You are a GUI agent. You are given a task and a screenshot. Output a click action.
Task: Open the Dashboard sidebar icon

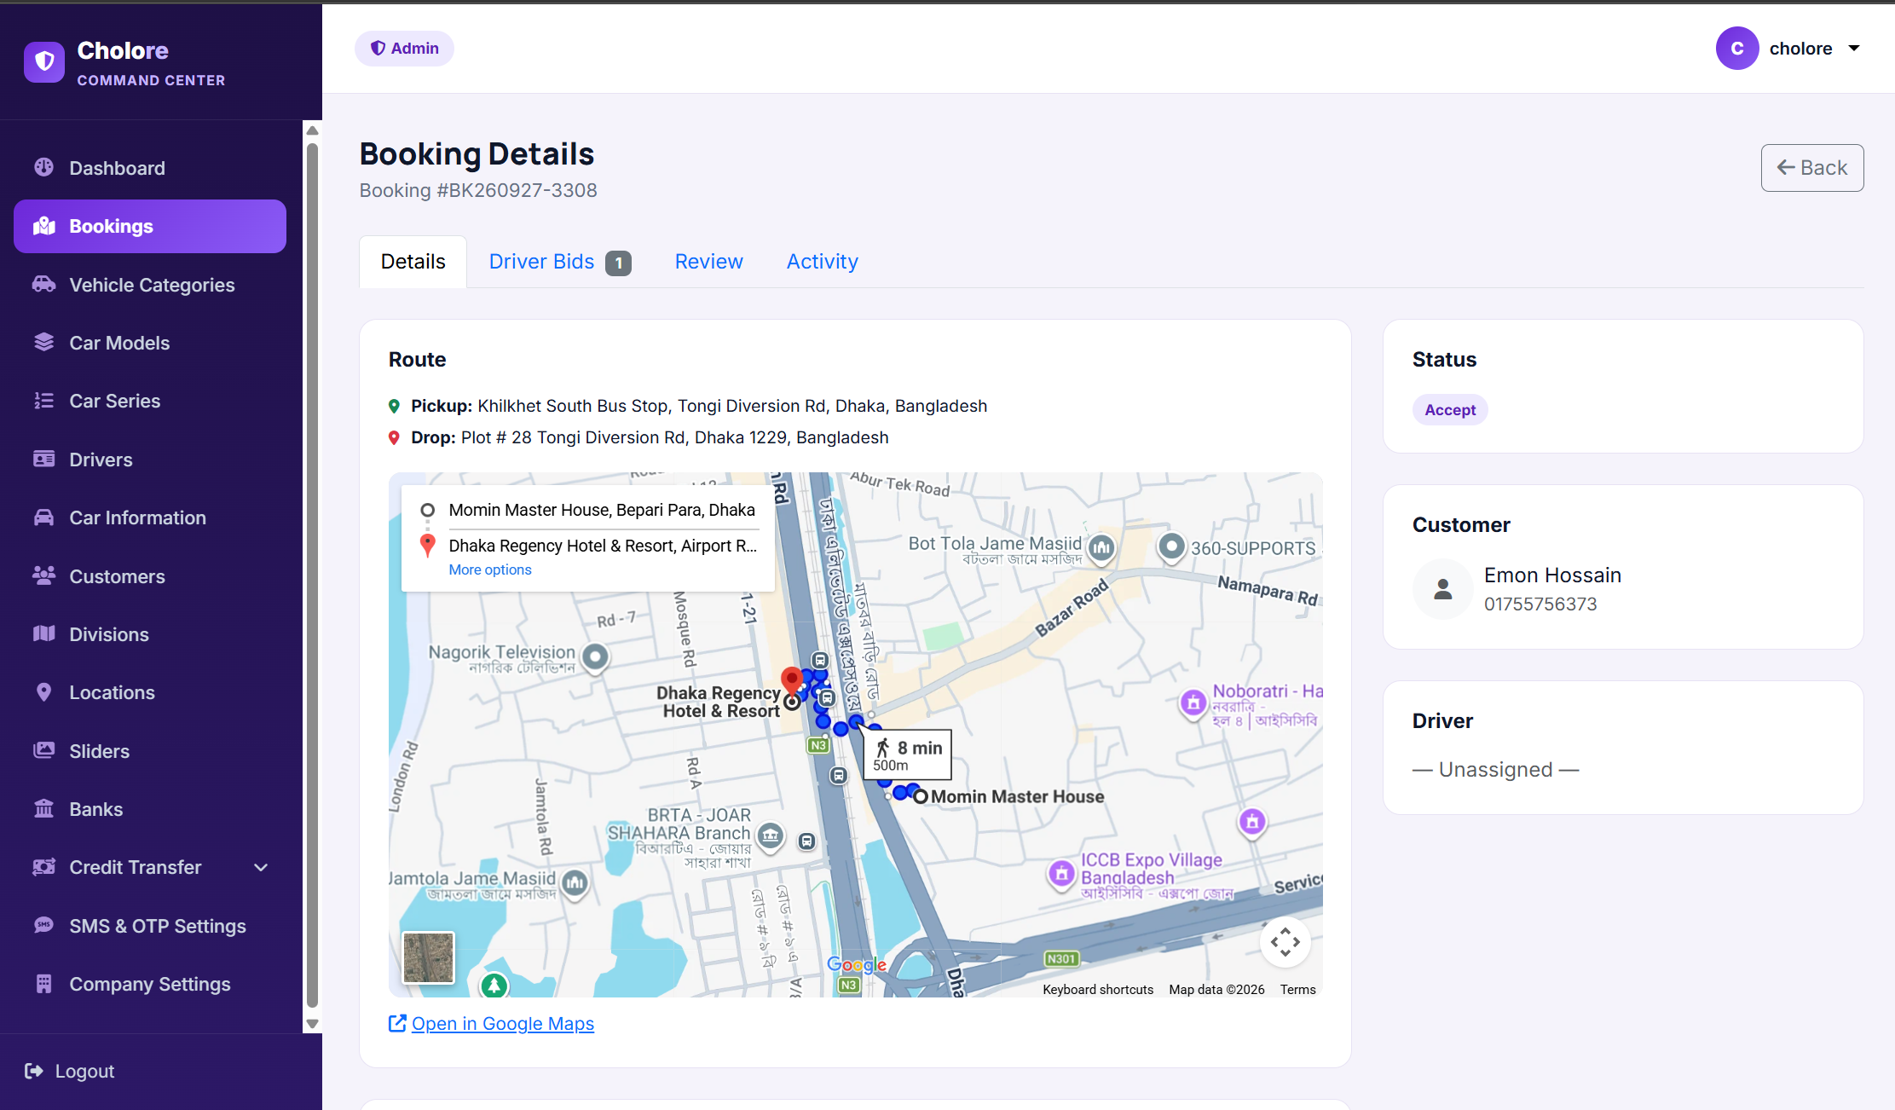click(x=44, y=167)
